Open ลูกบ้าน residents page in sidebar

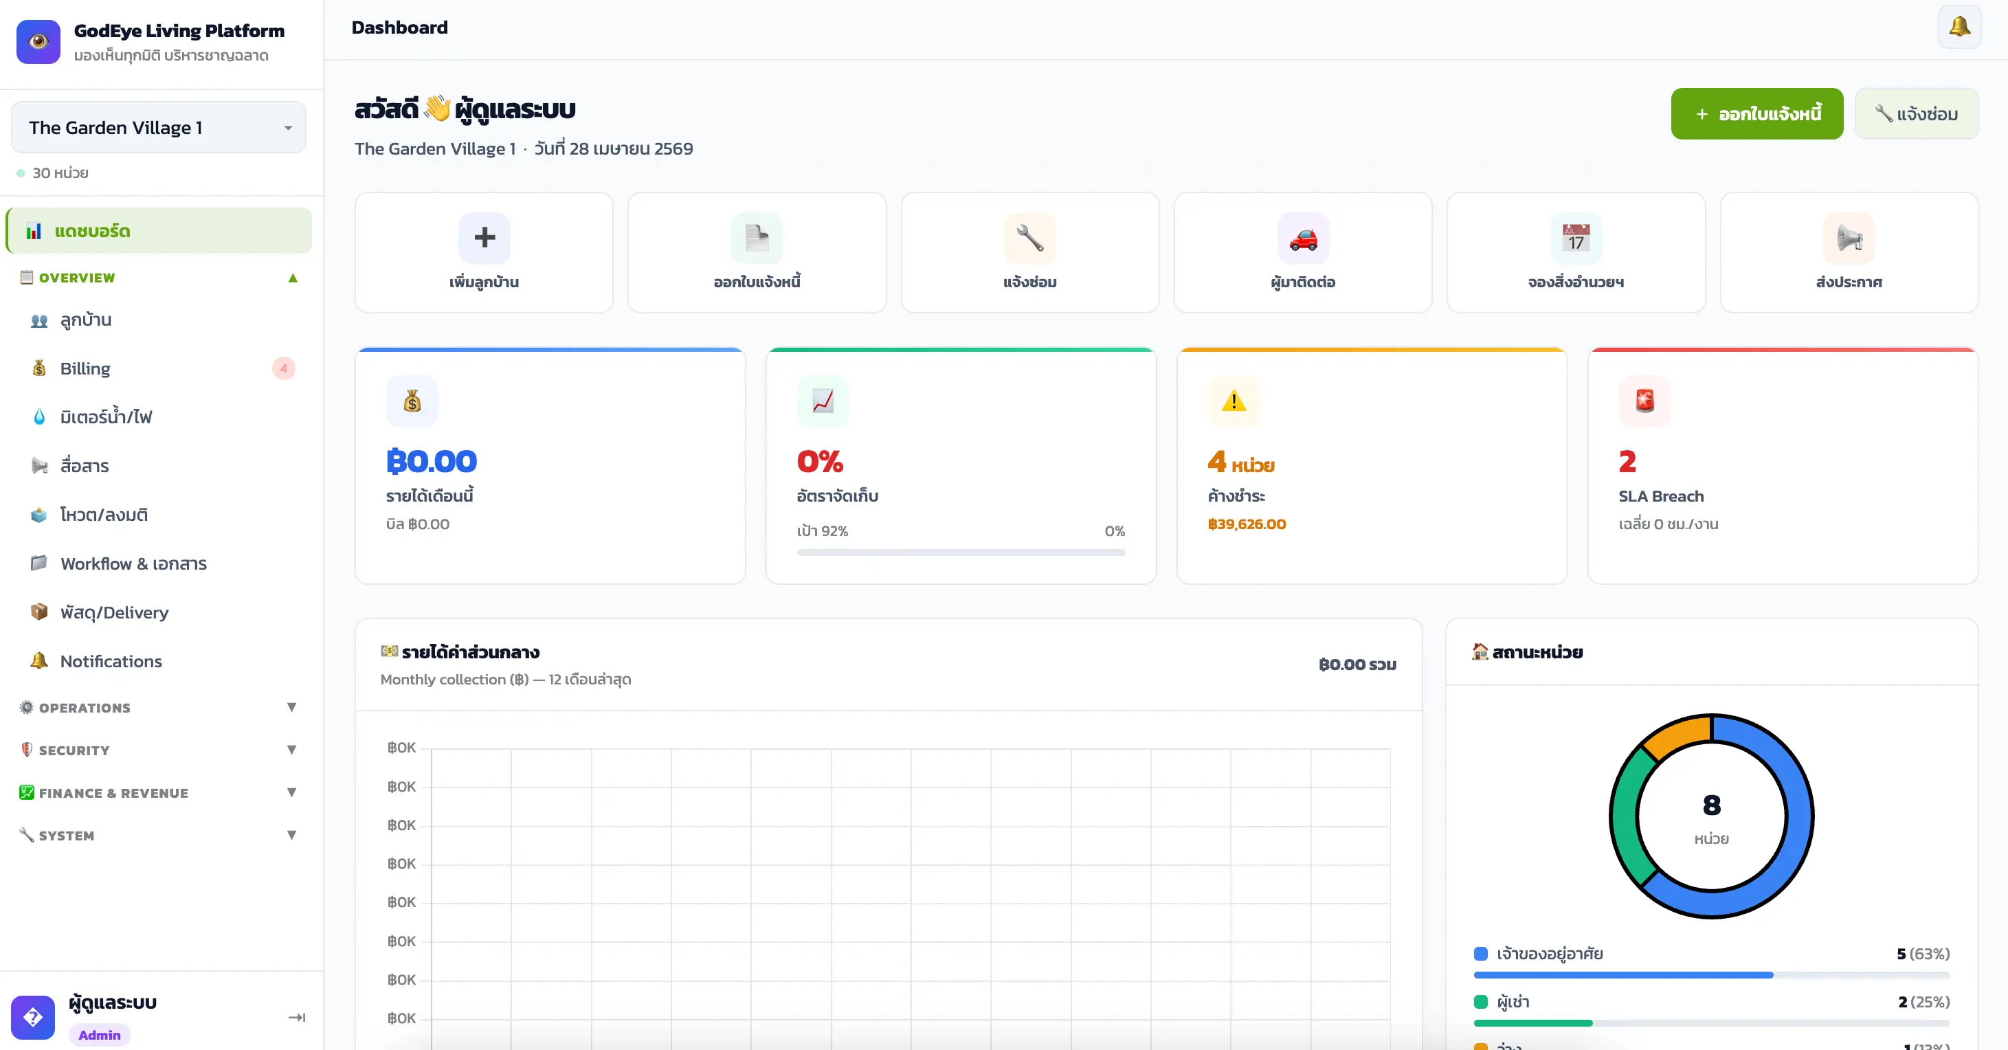[159, 320]
